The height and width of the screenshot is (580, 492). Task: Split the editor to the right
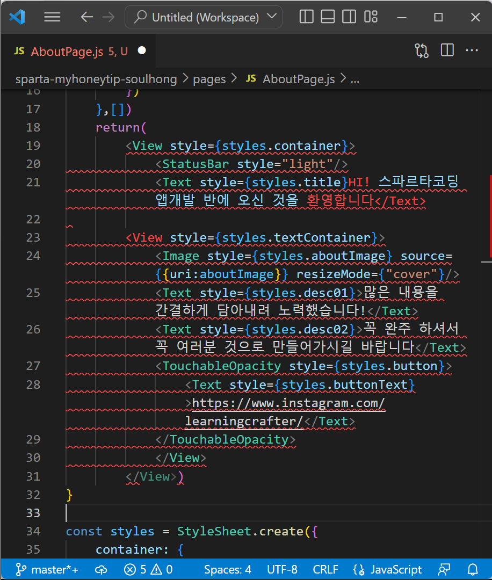click(447, 50)
